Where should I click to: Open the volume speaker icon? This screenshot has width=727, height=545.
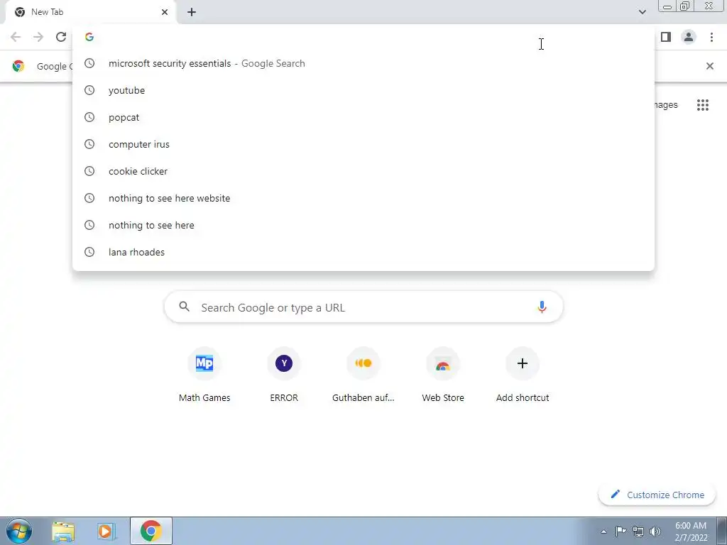655,531
